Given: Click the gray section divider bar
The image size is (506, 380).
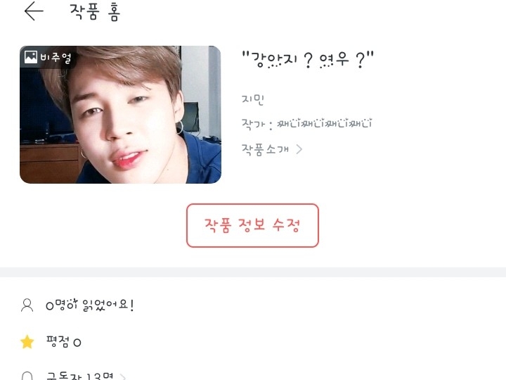Looking at the screenshot, I should point(253,272).
